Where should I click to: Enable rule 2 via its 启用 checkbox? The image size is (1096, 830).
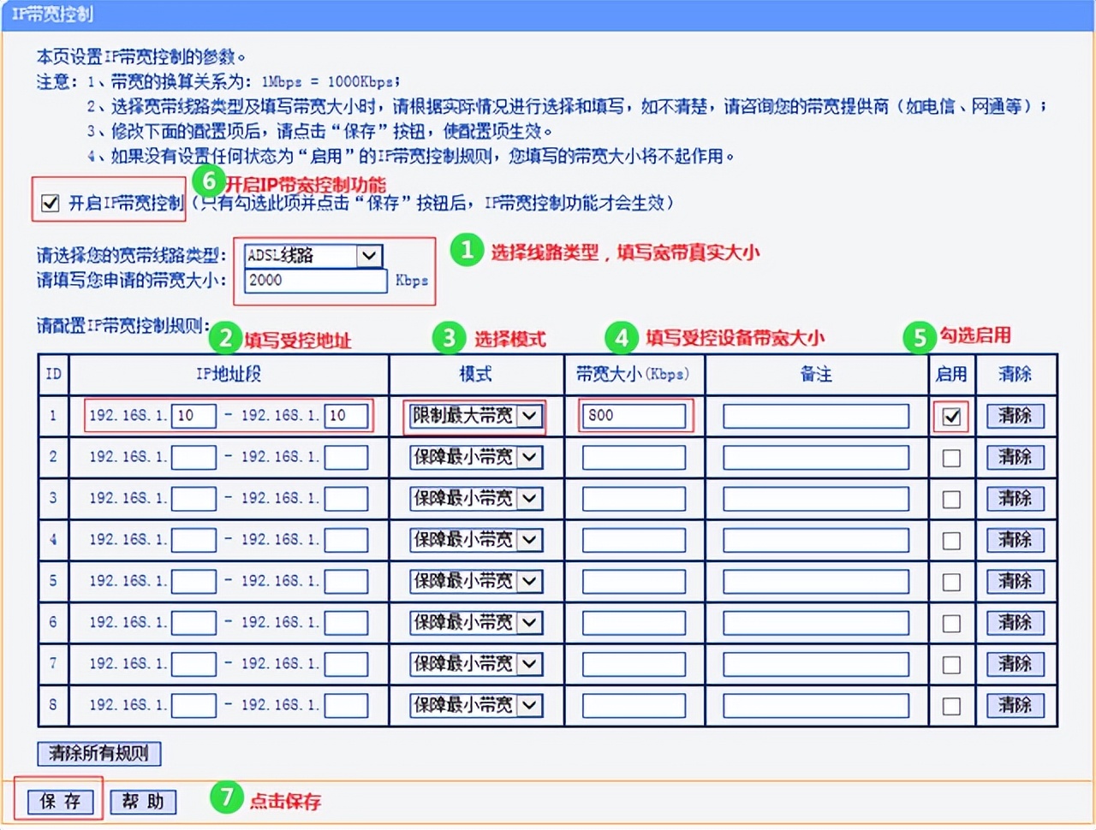950,457
